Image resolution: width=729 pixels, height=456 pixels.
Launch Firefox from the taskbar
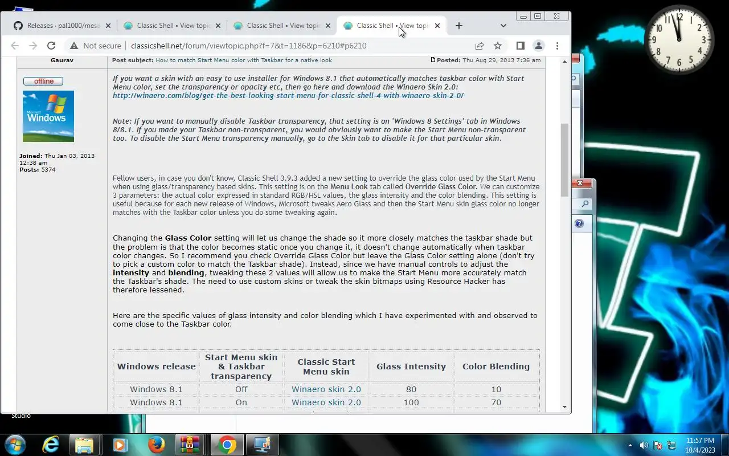click(x=156, y=445)
